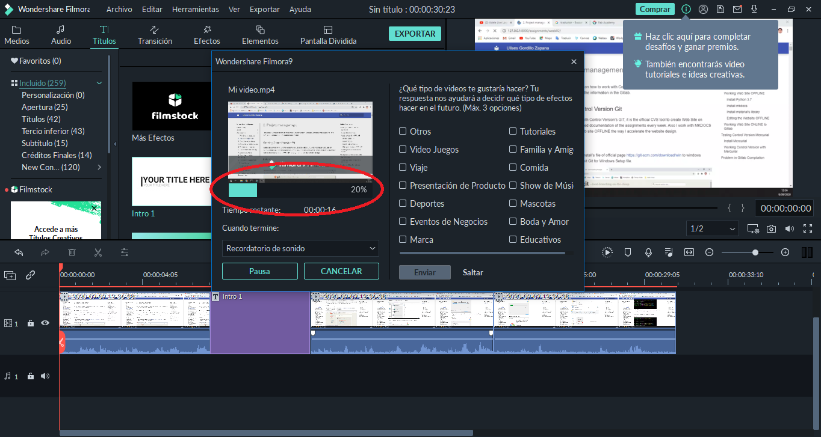Screen dimensions: 821x437
Task: Click the undo arrow in timeline toolbar
Action: point(19,252)
